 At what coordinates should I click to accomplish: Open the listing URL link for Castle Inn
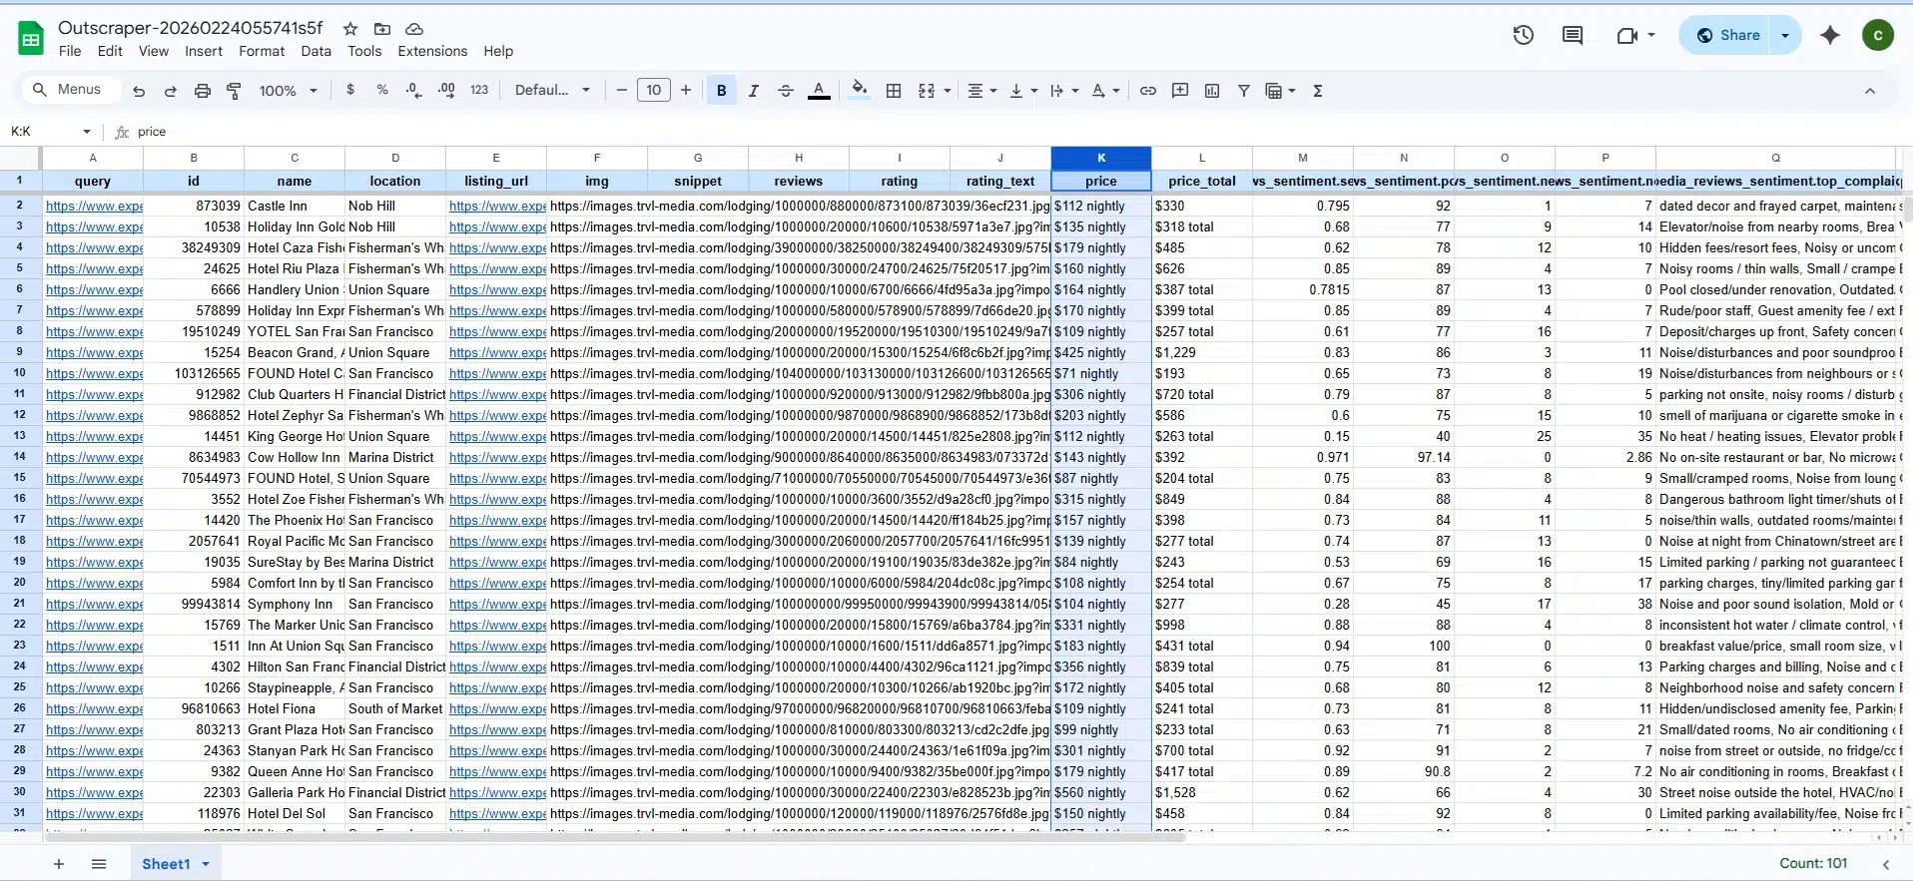(x=496, y=207)
